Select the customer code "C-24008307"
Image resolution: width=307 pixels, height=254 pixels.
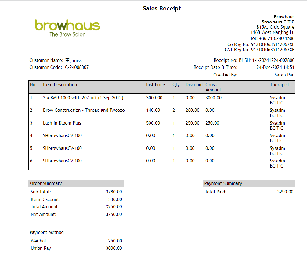77,67
